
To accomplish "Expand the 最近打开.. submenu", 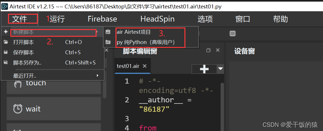I will (52, 76).
